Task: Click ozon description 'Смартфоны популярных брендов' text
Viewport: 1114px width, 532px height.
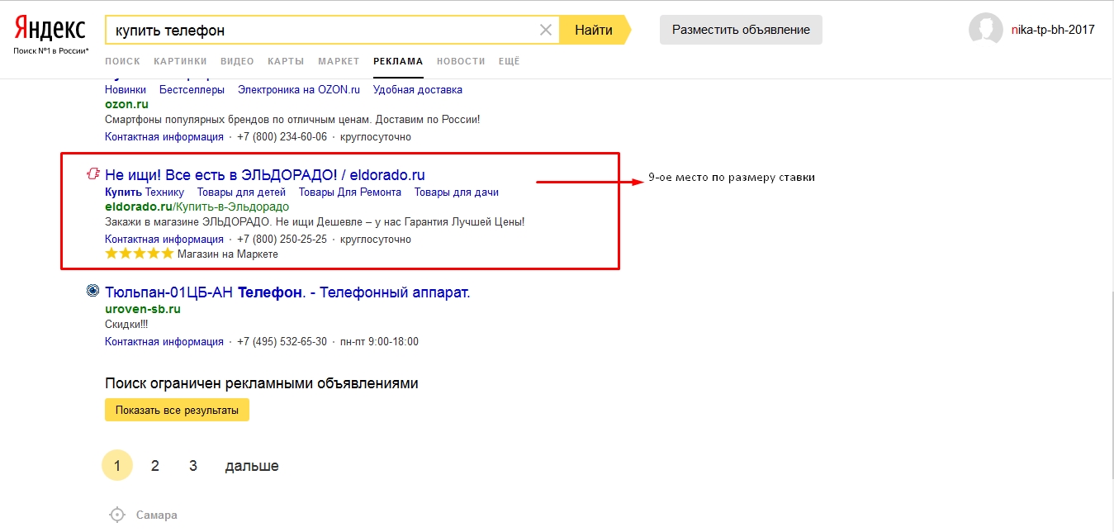Action: pyautogui.click(x=292, y=119)
